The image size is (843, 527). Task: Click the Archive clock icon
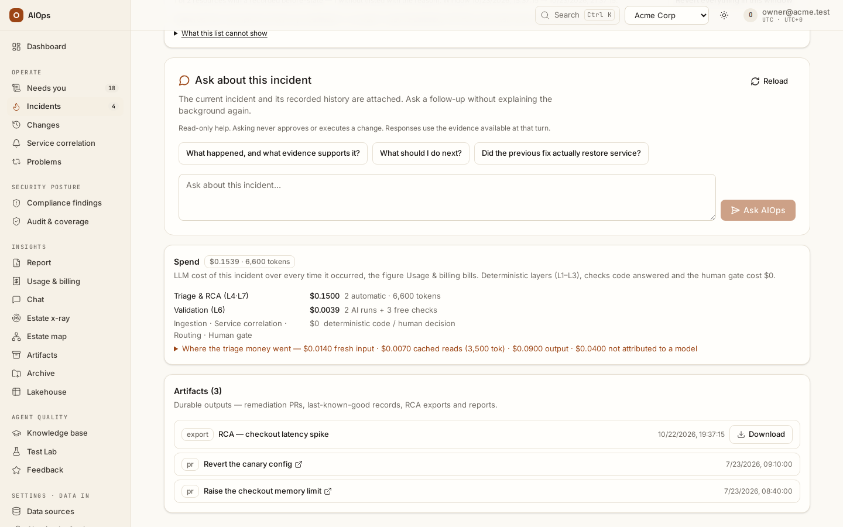click(x=16, y=374)
